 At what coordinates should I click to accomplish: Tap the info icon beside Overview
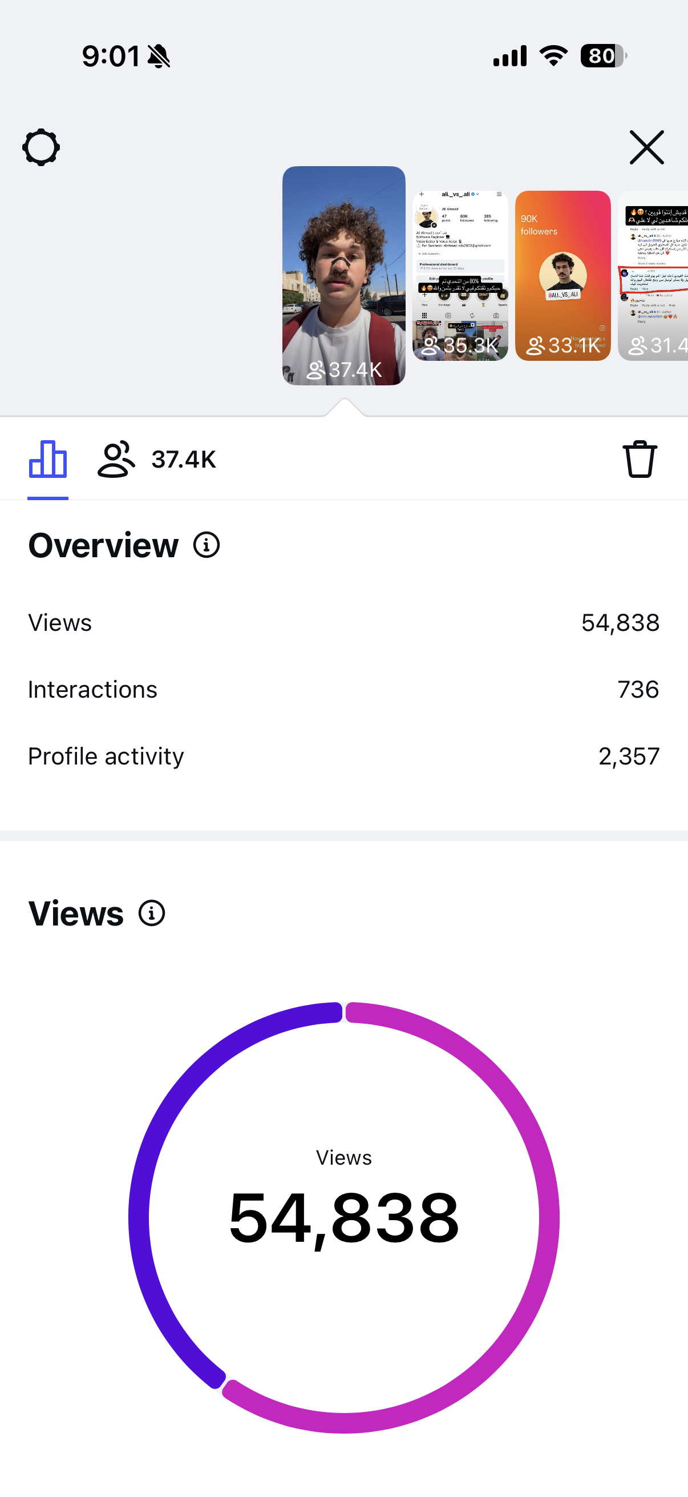207,545
